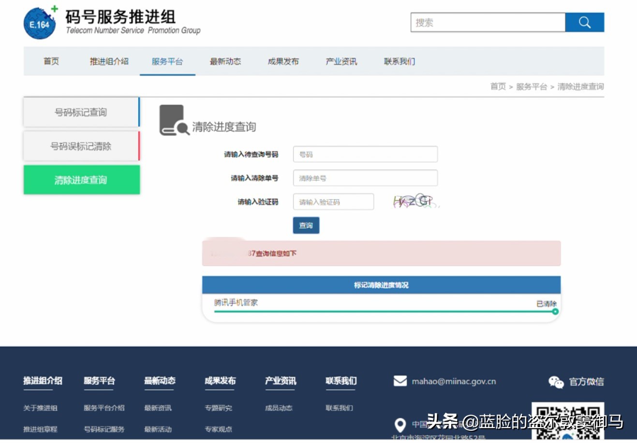The image size is (637, 443).
Task: Select 号码标记查询 in the sidebar
Action: (81, 112)
